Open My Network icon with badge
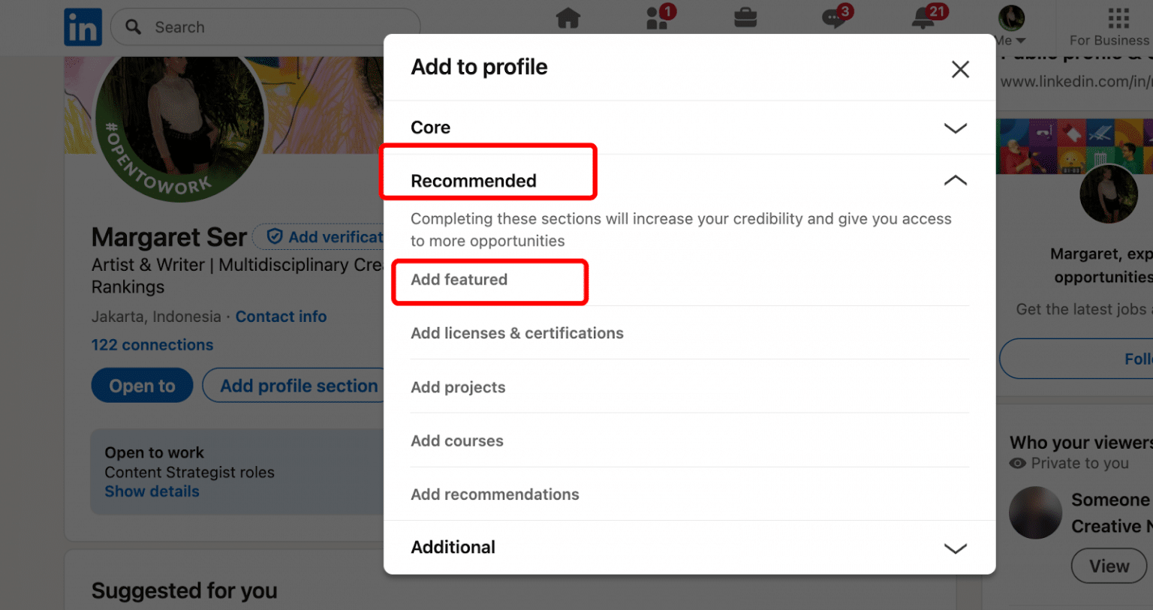Image resolution: width=1153 pixels, height=610 pixels. (661, 17)
